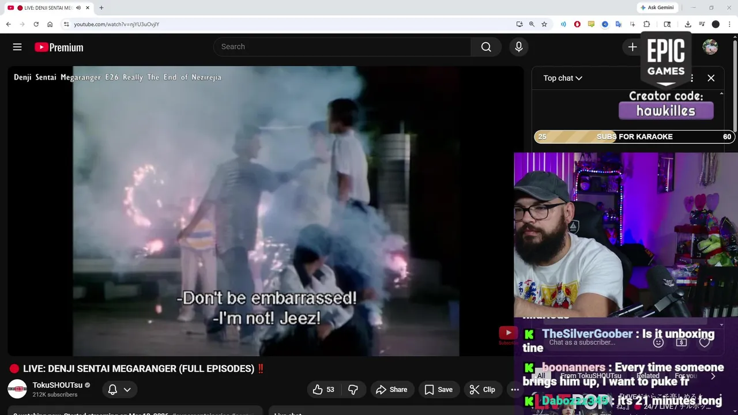Open the blue circular extension icon
Viewport: 738px width, 415px height.
(605, 24)
